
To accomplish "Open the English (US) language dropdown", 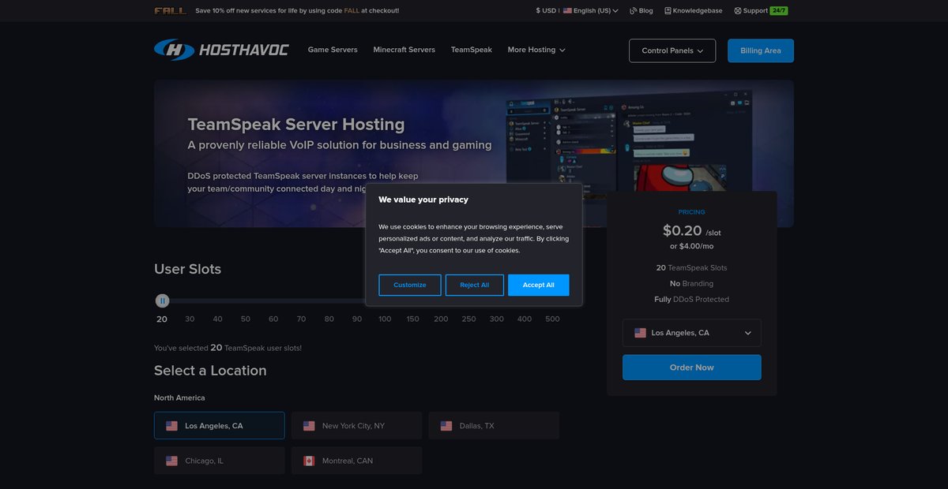I will pos(591,11).
